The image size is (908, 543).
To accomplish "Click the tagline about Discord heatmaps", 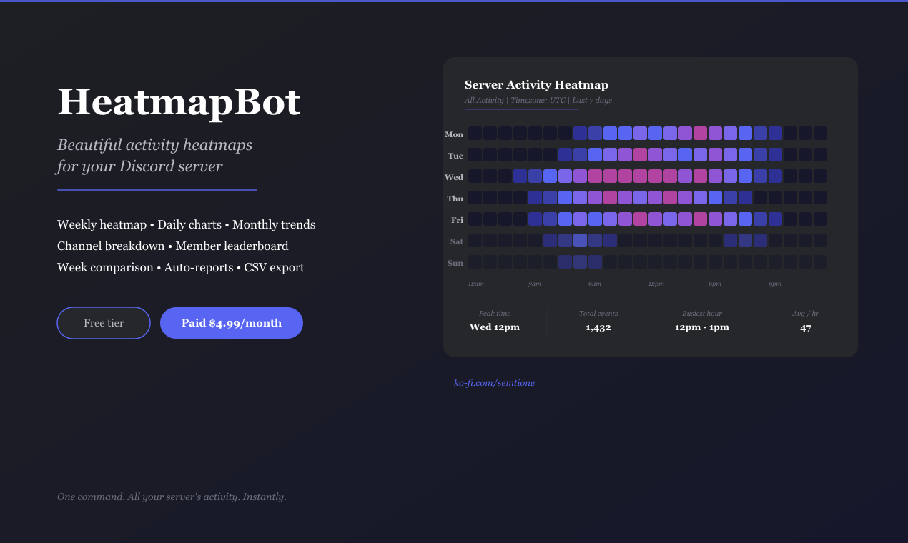I will click(x=154, y=155).
